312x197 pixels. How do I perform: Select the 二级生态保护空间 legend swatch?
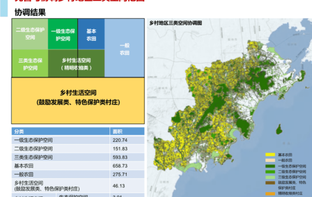point(270,171)
